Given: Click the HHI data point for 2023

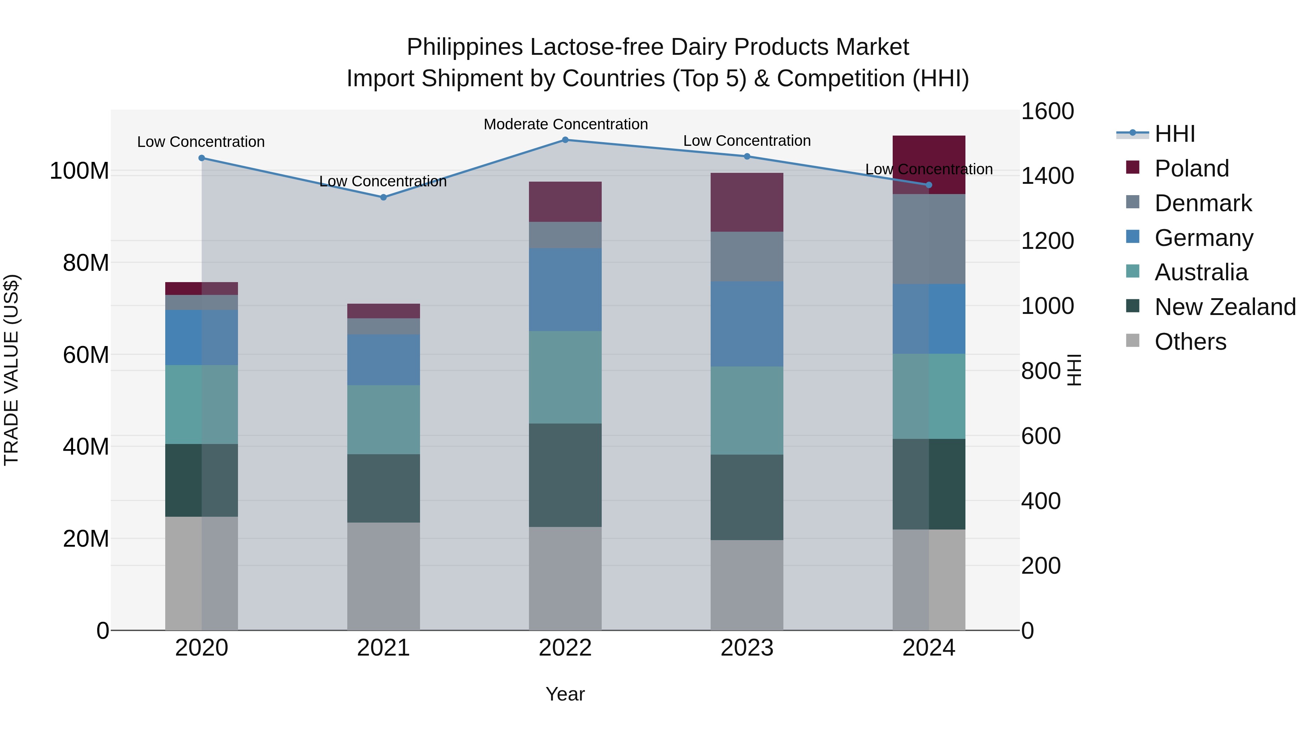Looking at the screenshot, I should pyautogui.click(x=747, y=156).
